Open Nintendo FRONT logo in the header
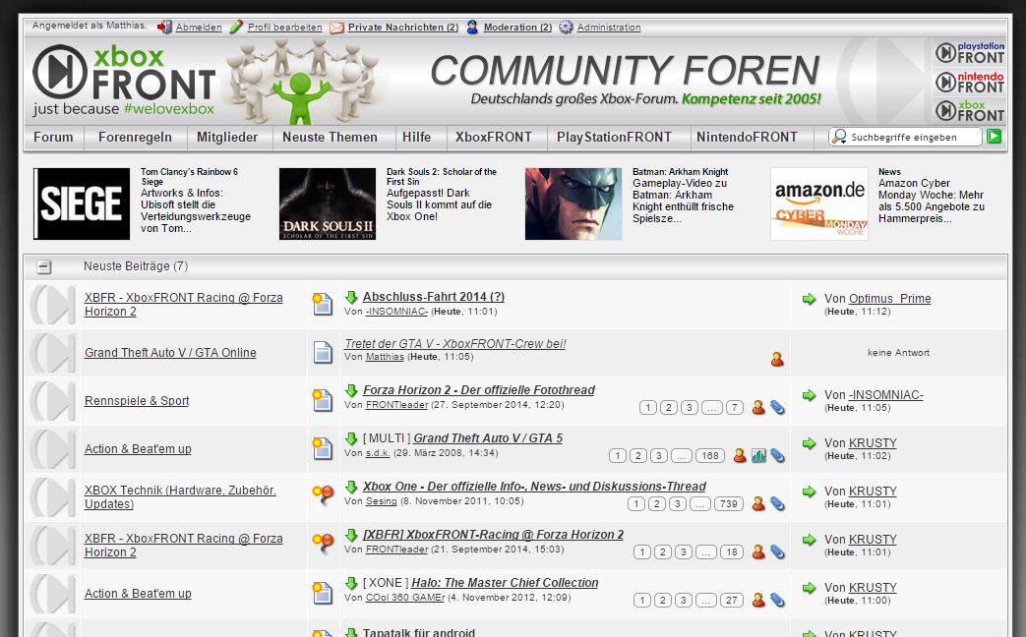 [x=969, y=82]
